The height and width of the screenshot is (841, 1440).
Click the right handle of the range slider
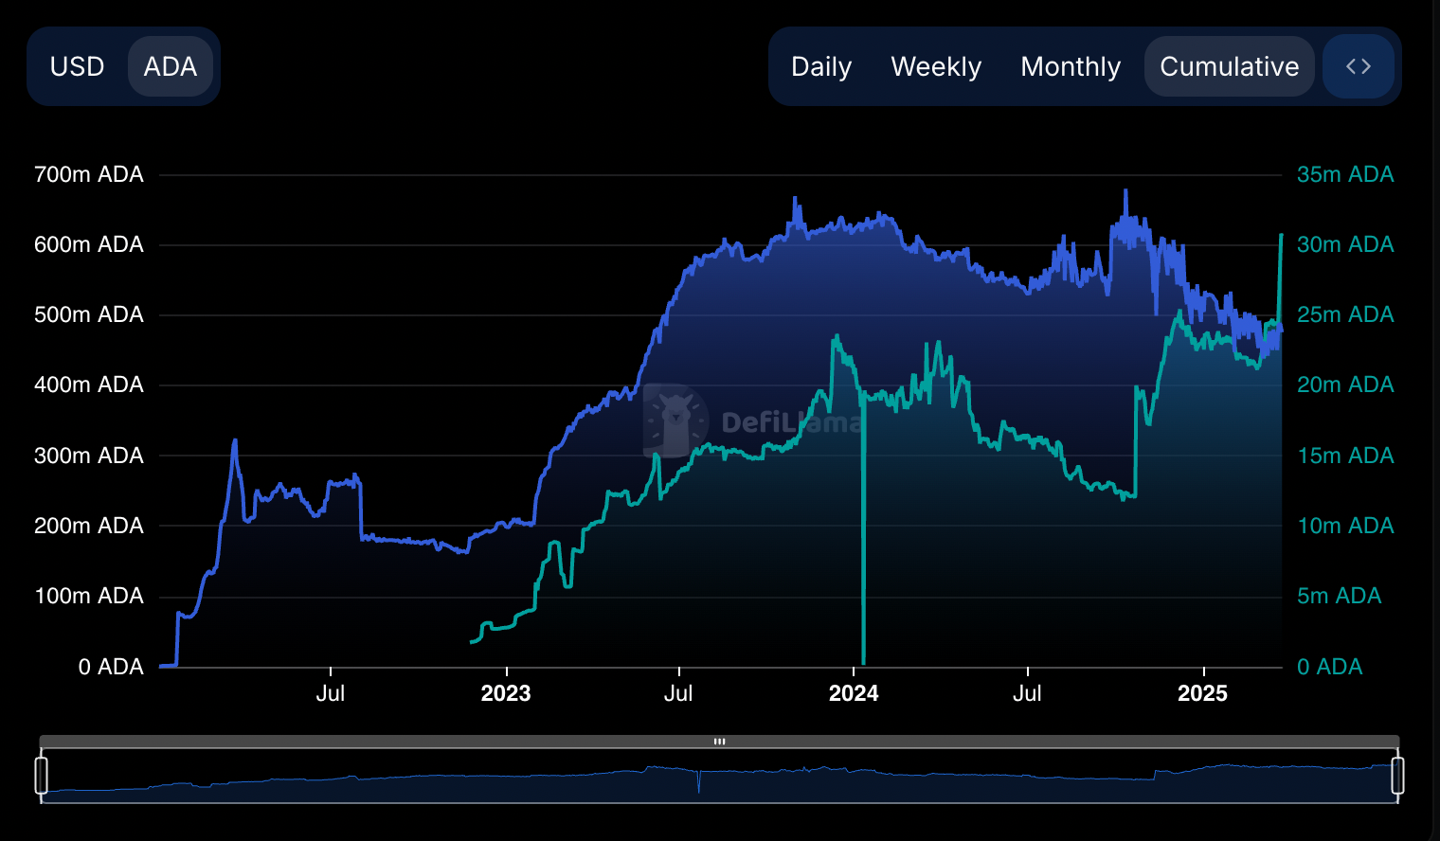click(x=1397, y=775)
